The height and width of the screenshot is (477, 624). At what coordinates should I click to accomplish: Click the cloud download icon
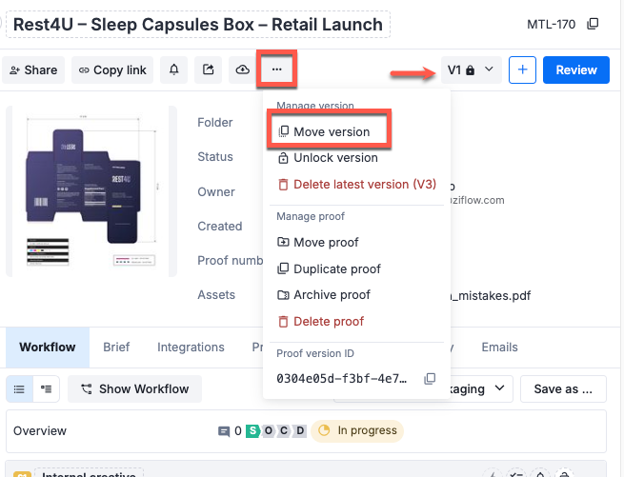tap(242, 70)
